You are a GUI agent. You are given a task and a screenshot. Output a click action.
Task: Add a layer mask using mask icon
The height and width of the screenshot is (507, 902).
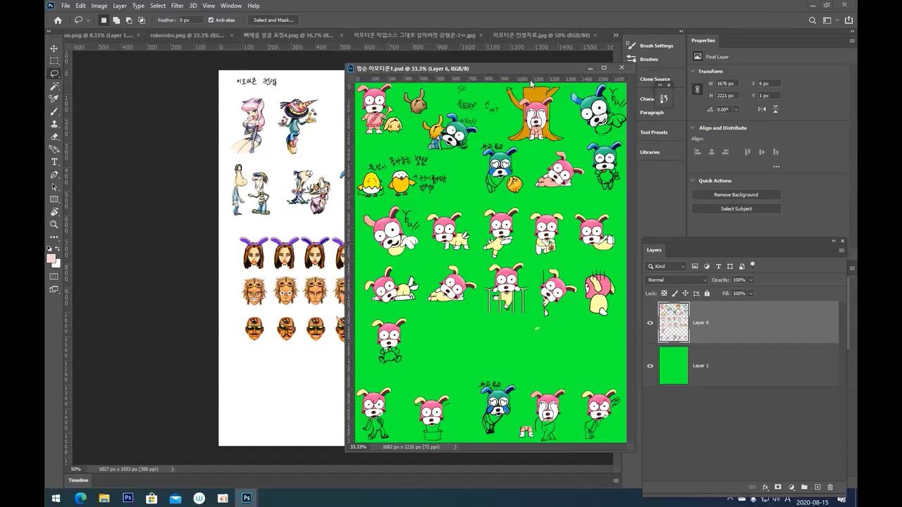[x=778, y=487]
